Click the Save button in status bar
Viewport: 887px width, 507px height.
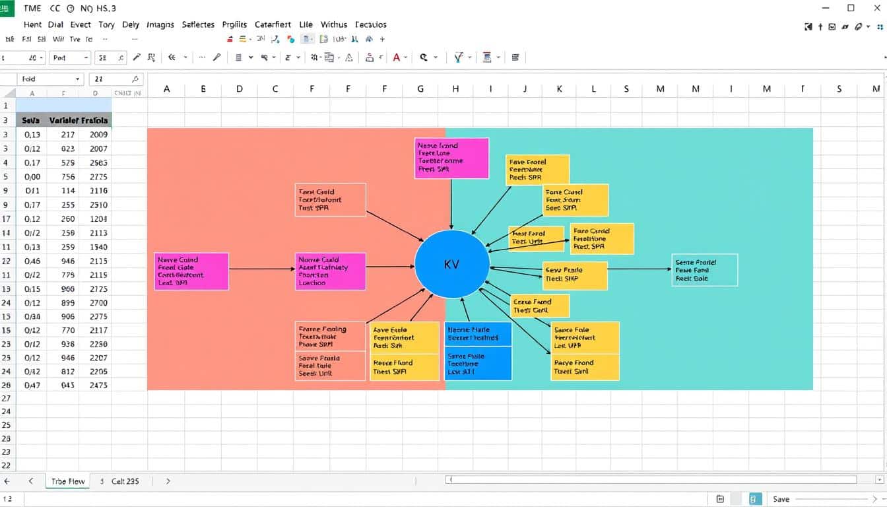[781, 499]
